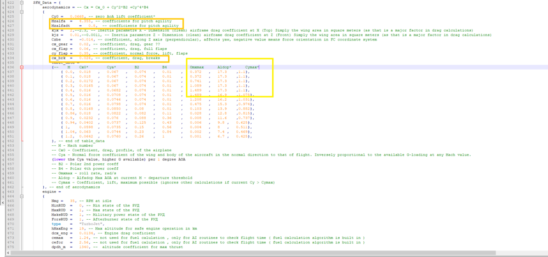Click Mach value 1.04 on line 450
548x257 pixels.
[70, 132]
